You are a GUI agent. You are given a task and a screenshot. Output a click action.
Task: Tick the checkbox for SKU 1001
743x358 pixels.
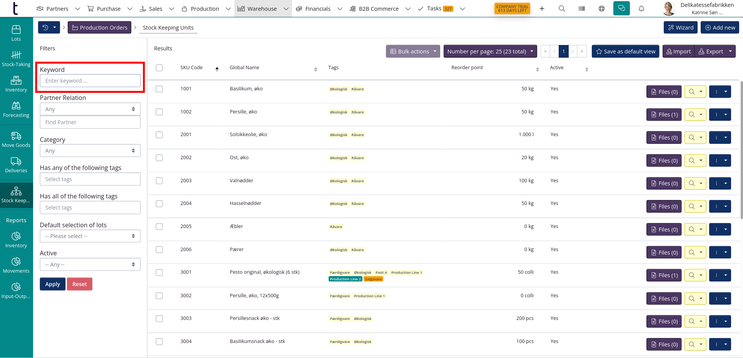159,89
